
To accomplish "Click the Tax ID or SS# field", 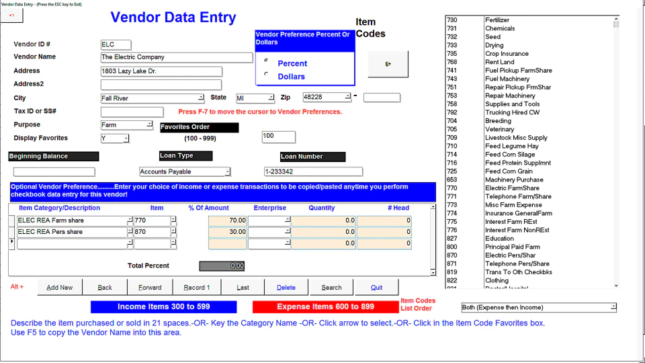I will click(132, 112).
